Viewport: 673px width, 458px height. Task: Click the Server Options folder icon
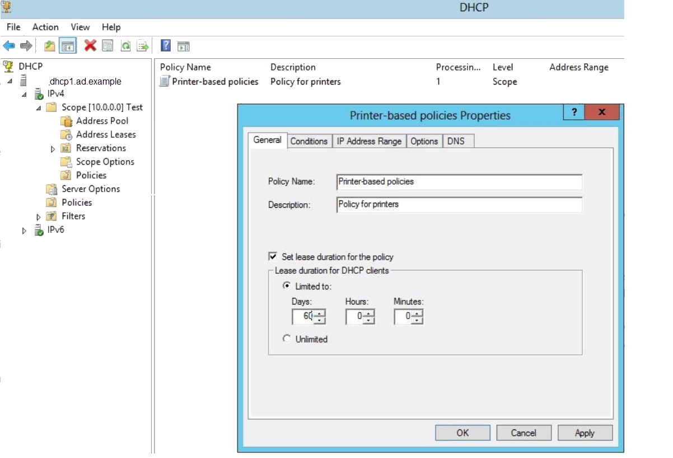tap(52, 189)
